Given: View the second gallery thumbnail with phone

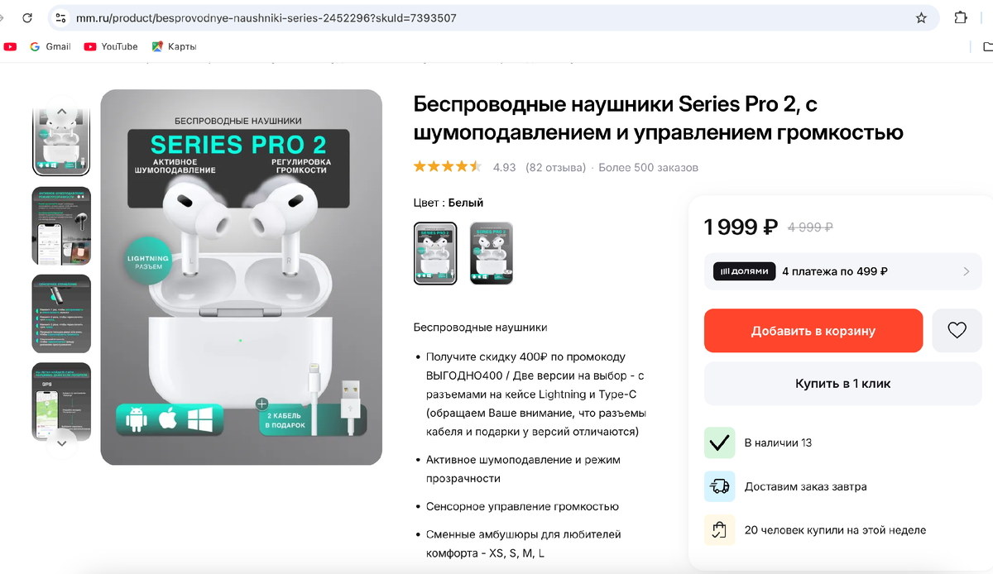Looking at the screenshot, I should click(x=61, y=227).
